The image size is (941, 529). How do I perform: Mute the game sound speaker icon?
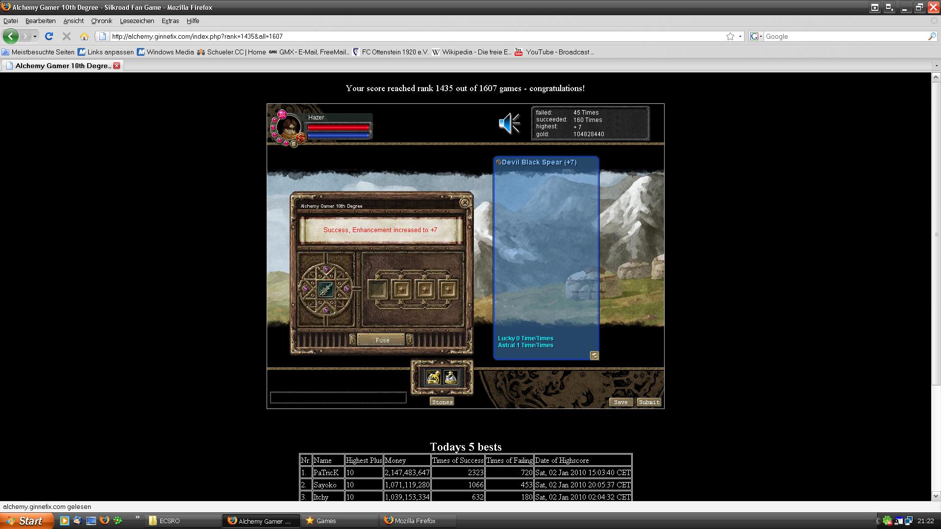(509, 123)
